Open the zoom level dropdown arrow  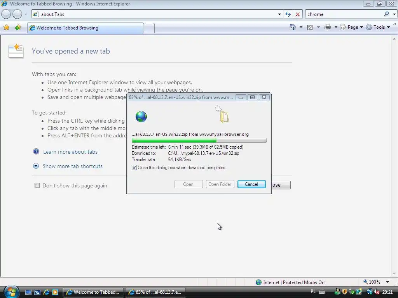pos(388,282)
